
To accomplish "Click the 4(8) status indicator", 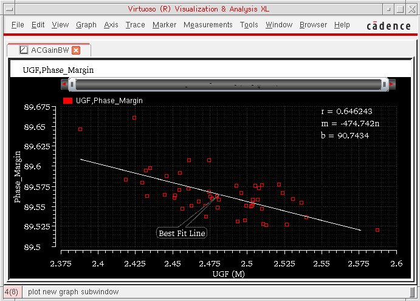I will click(12, 292).
